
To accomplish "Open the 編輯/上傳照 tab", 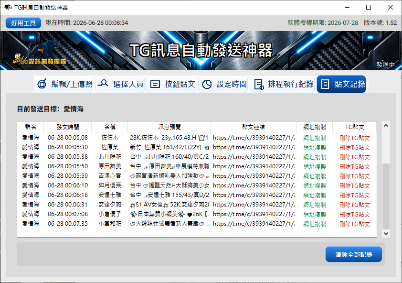I will pyautogui.click(x=63, y=84).
